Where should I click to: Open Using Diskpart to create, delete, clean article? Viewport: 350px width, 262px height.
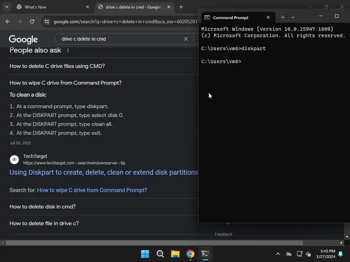tap(104, 172)
